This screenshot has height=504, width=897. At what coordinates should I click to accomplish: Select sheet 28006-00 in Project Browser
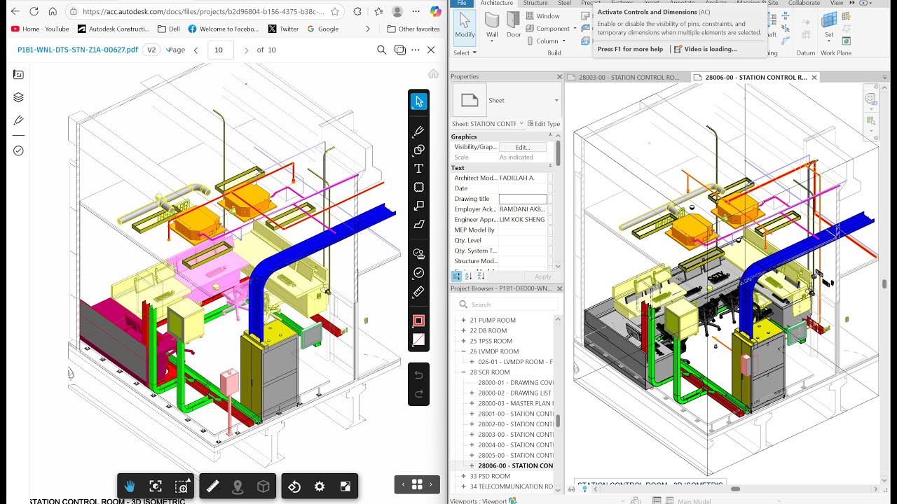point(516,465)
